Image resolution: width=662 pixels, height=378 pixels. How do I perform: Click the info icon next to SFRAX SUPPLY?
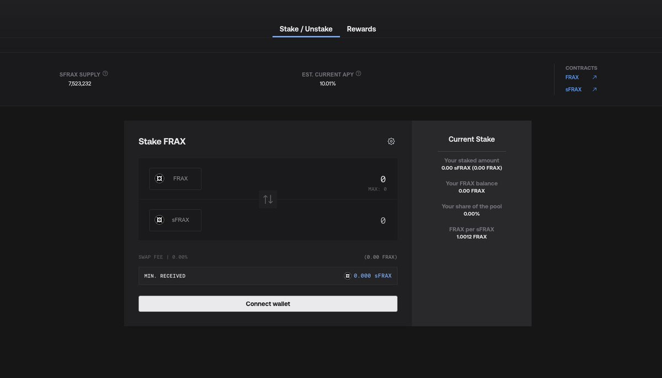105,73
